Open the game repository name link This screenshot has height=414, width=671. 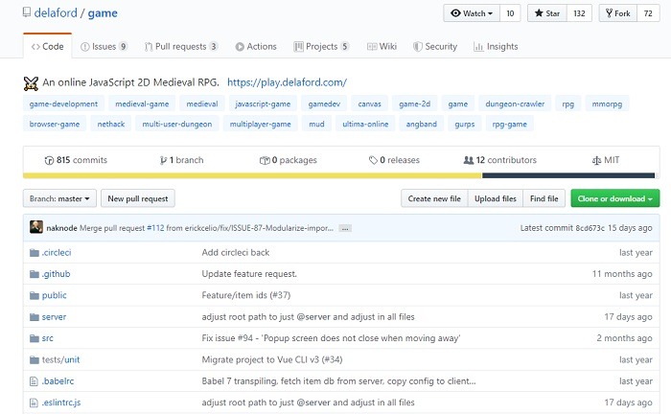click(103, 12)
